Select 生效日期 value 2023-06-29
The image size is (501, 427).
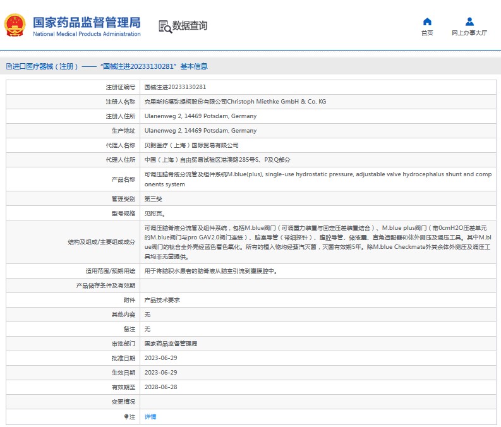160,373
